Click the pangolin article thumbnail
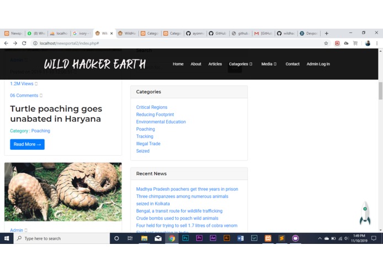383x272 pixels. [x=63, y=192]
